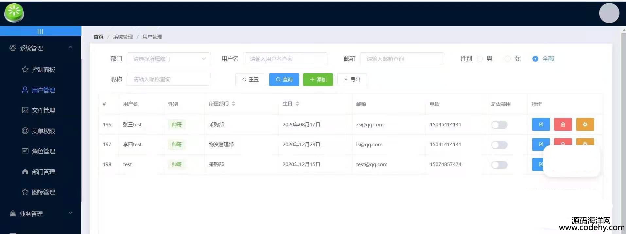Open 部门管理 in the sidebar
Screen dimensions: 626x234
(43, 172)
